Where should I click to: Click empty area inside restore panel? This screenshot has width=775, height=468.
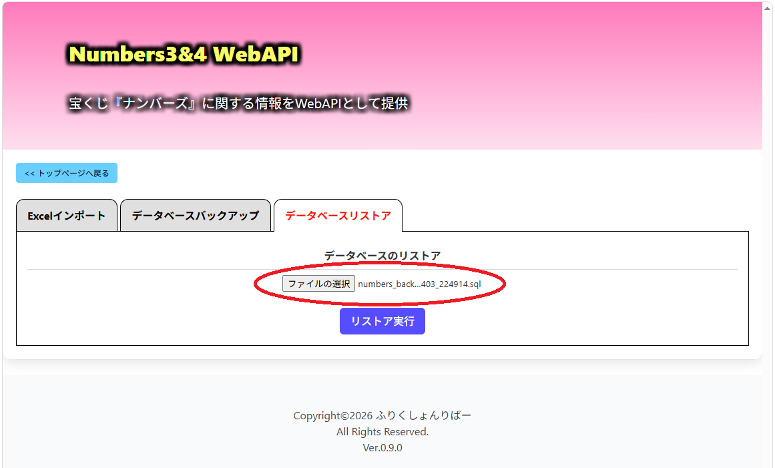(x=618, y=311)
